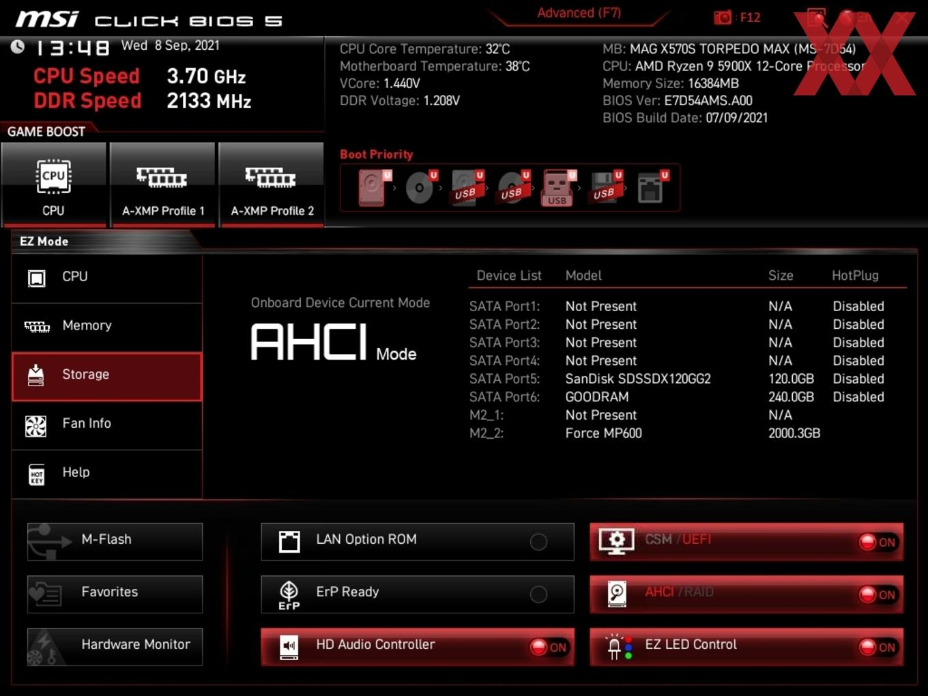Turn off EZ LED Control

tap(878, 647)
